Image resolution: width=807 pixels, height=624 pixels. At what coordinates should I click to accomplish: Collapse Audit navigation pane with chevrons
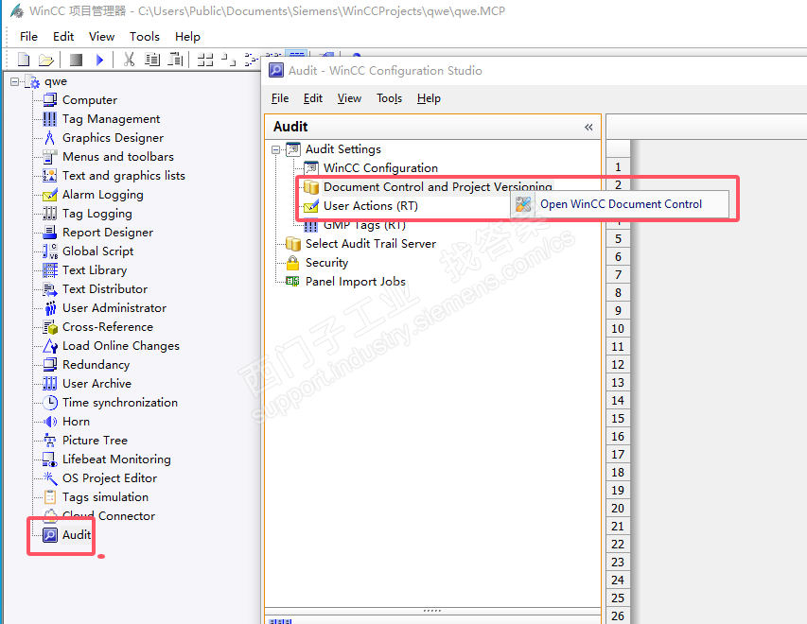(588, 127)
